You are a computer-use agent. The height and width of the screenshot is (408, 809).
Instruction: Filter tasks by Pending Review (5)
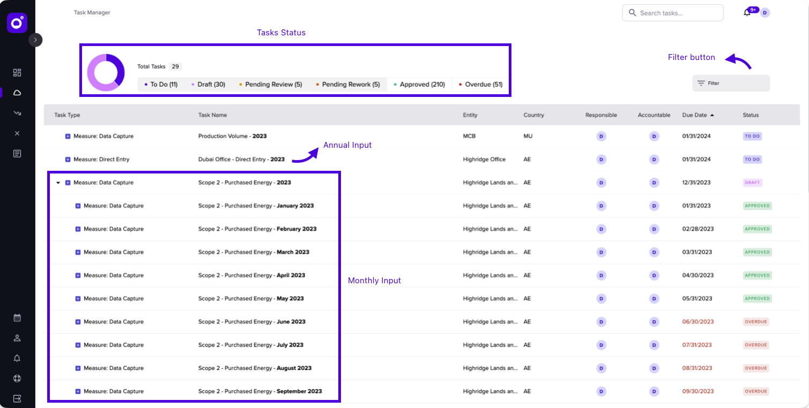click(270, 85)
